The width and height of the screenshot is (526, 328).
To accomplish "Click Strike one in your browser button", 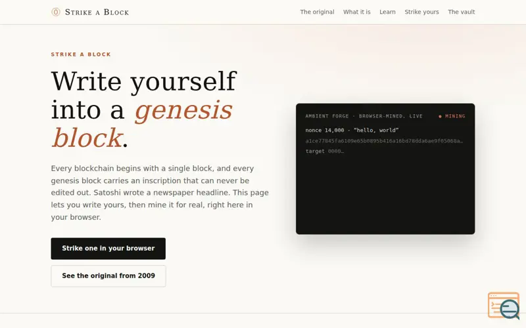I will (108, 249).
